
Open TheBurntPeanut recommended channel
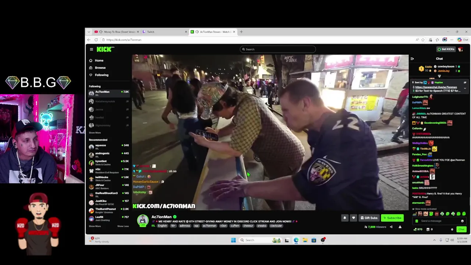(109, 211)
